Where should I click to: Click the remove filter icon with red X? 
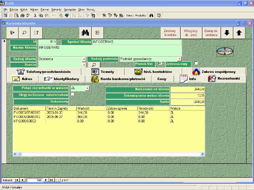(x=104, y=15)
